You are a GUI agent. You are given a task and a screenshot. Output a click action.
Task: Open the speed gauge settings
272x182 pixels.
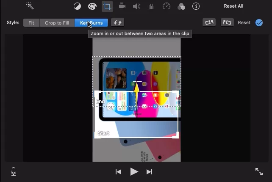point(167,6)
